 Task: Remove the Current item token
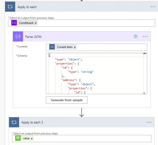tap(75, 47)
